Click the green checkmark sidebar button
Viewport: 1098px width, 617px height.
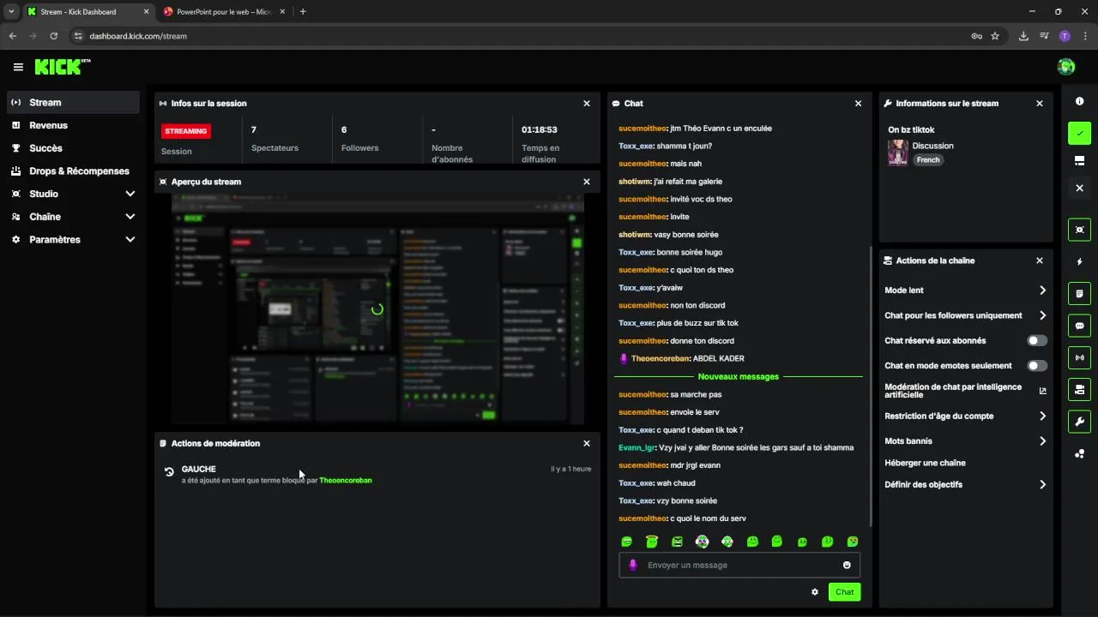tap(1079, 133)
